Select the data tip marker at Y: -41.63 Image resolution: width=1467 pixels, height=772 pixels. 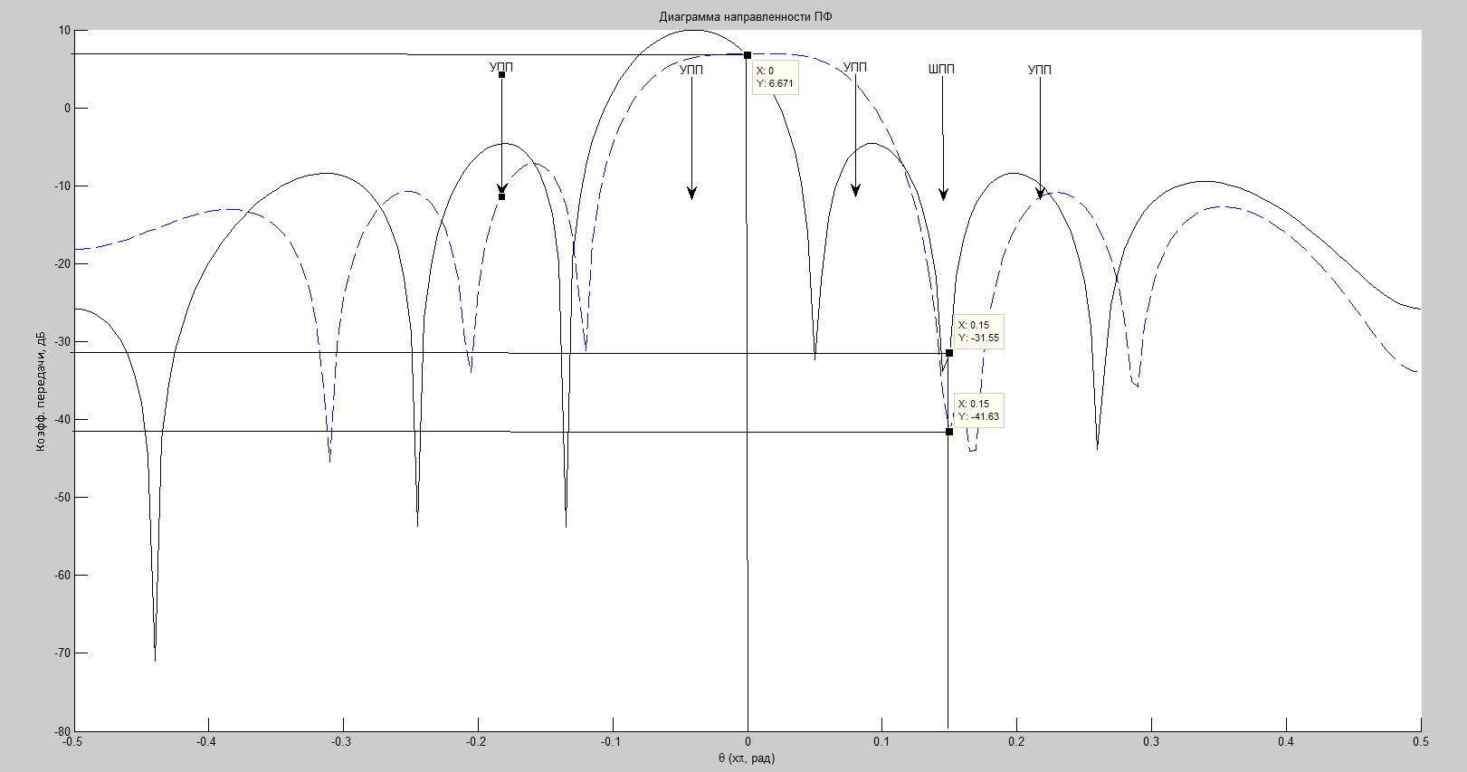point(949,432)
